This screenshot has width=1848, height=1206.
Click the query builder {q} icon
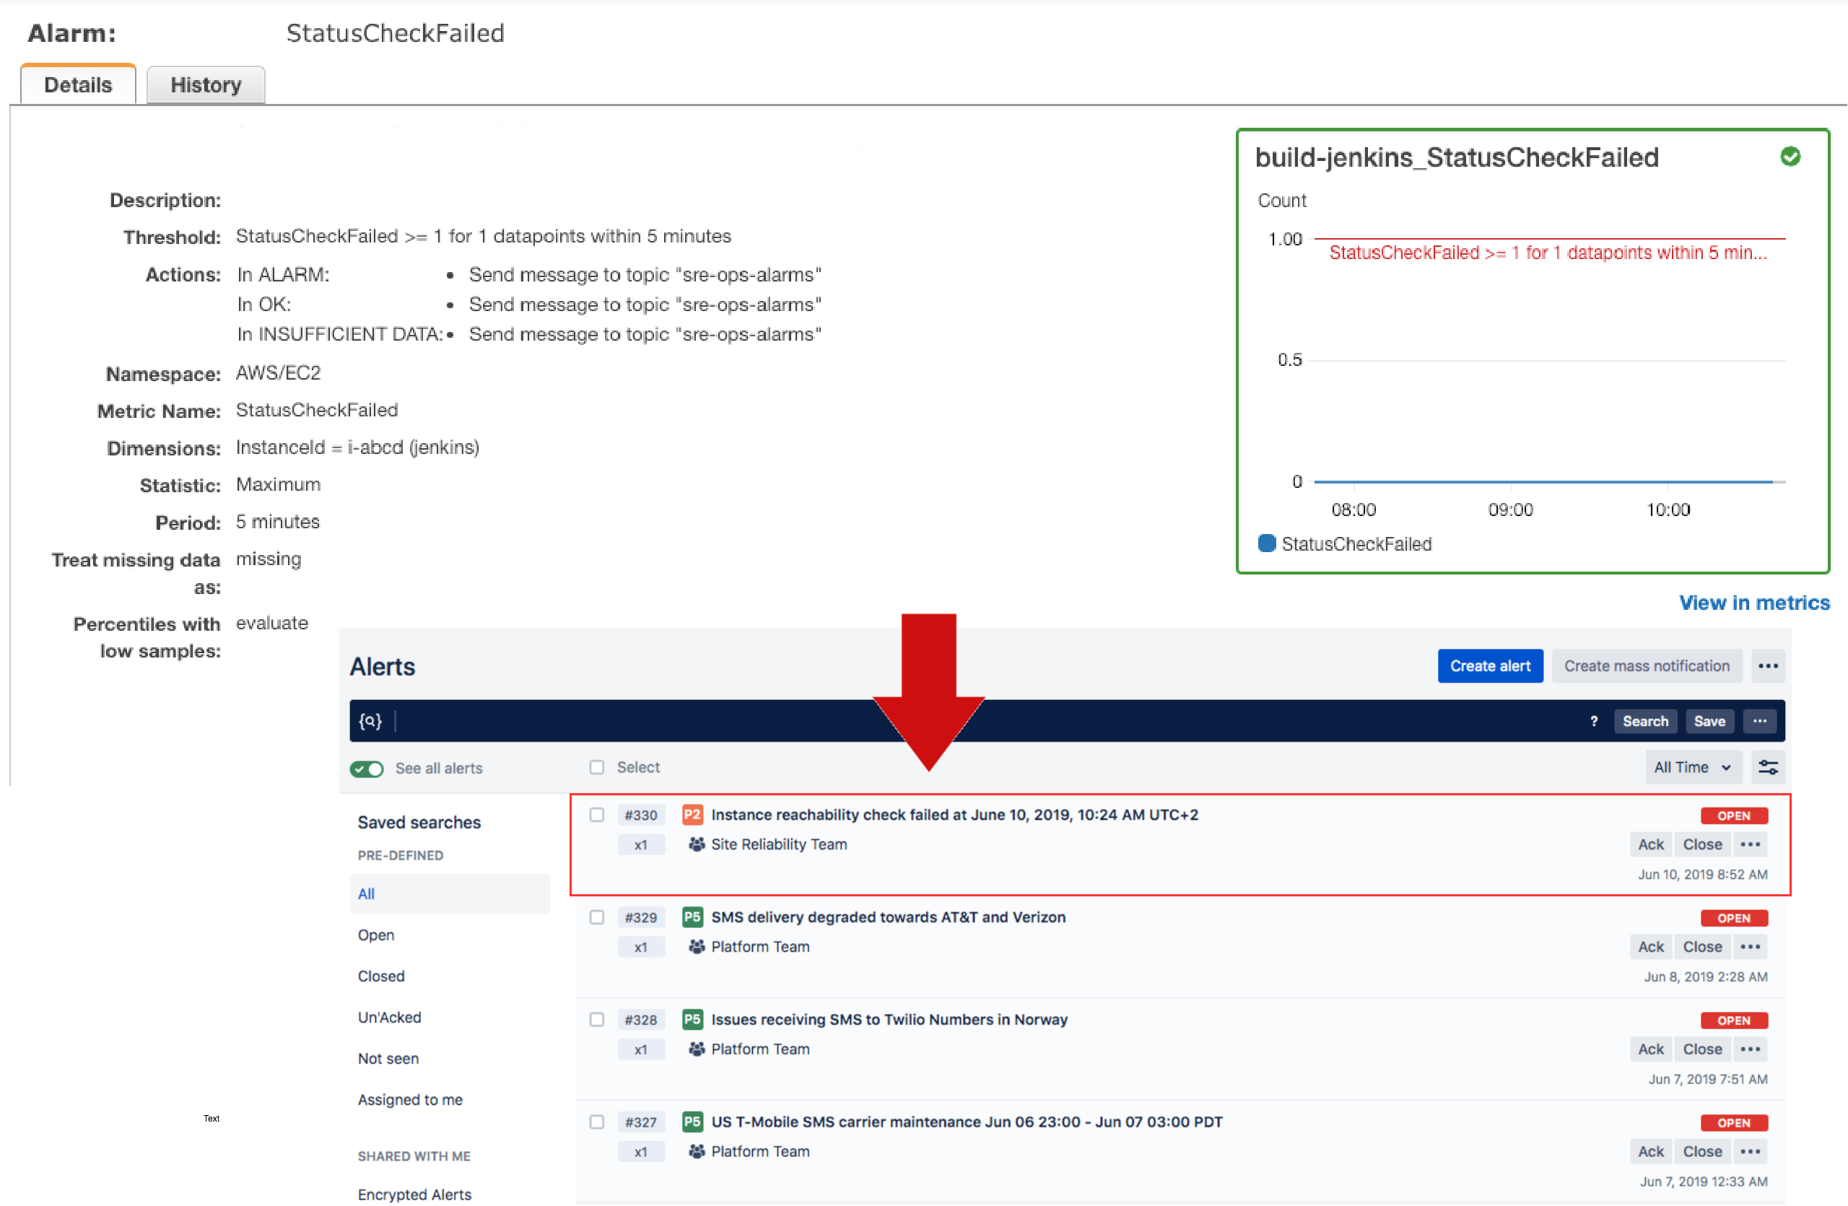[x=370, y=721]
